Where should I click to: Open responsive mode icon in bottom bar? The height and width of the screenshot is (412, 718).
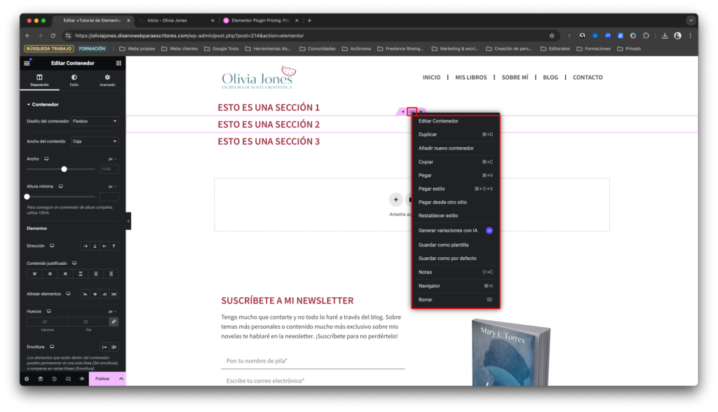pos(68,378)
